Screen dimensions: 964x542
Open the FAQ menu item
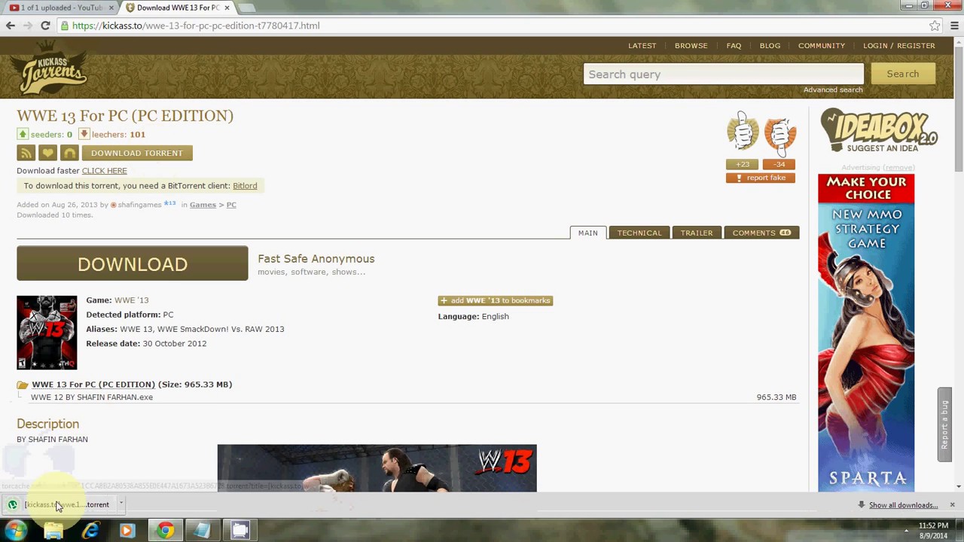click(x=734, y=46)
